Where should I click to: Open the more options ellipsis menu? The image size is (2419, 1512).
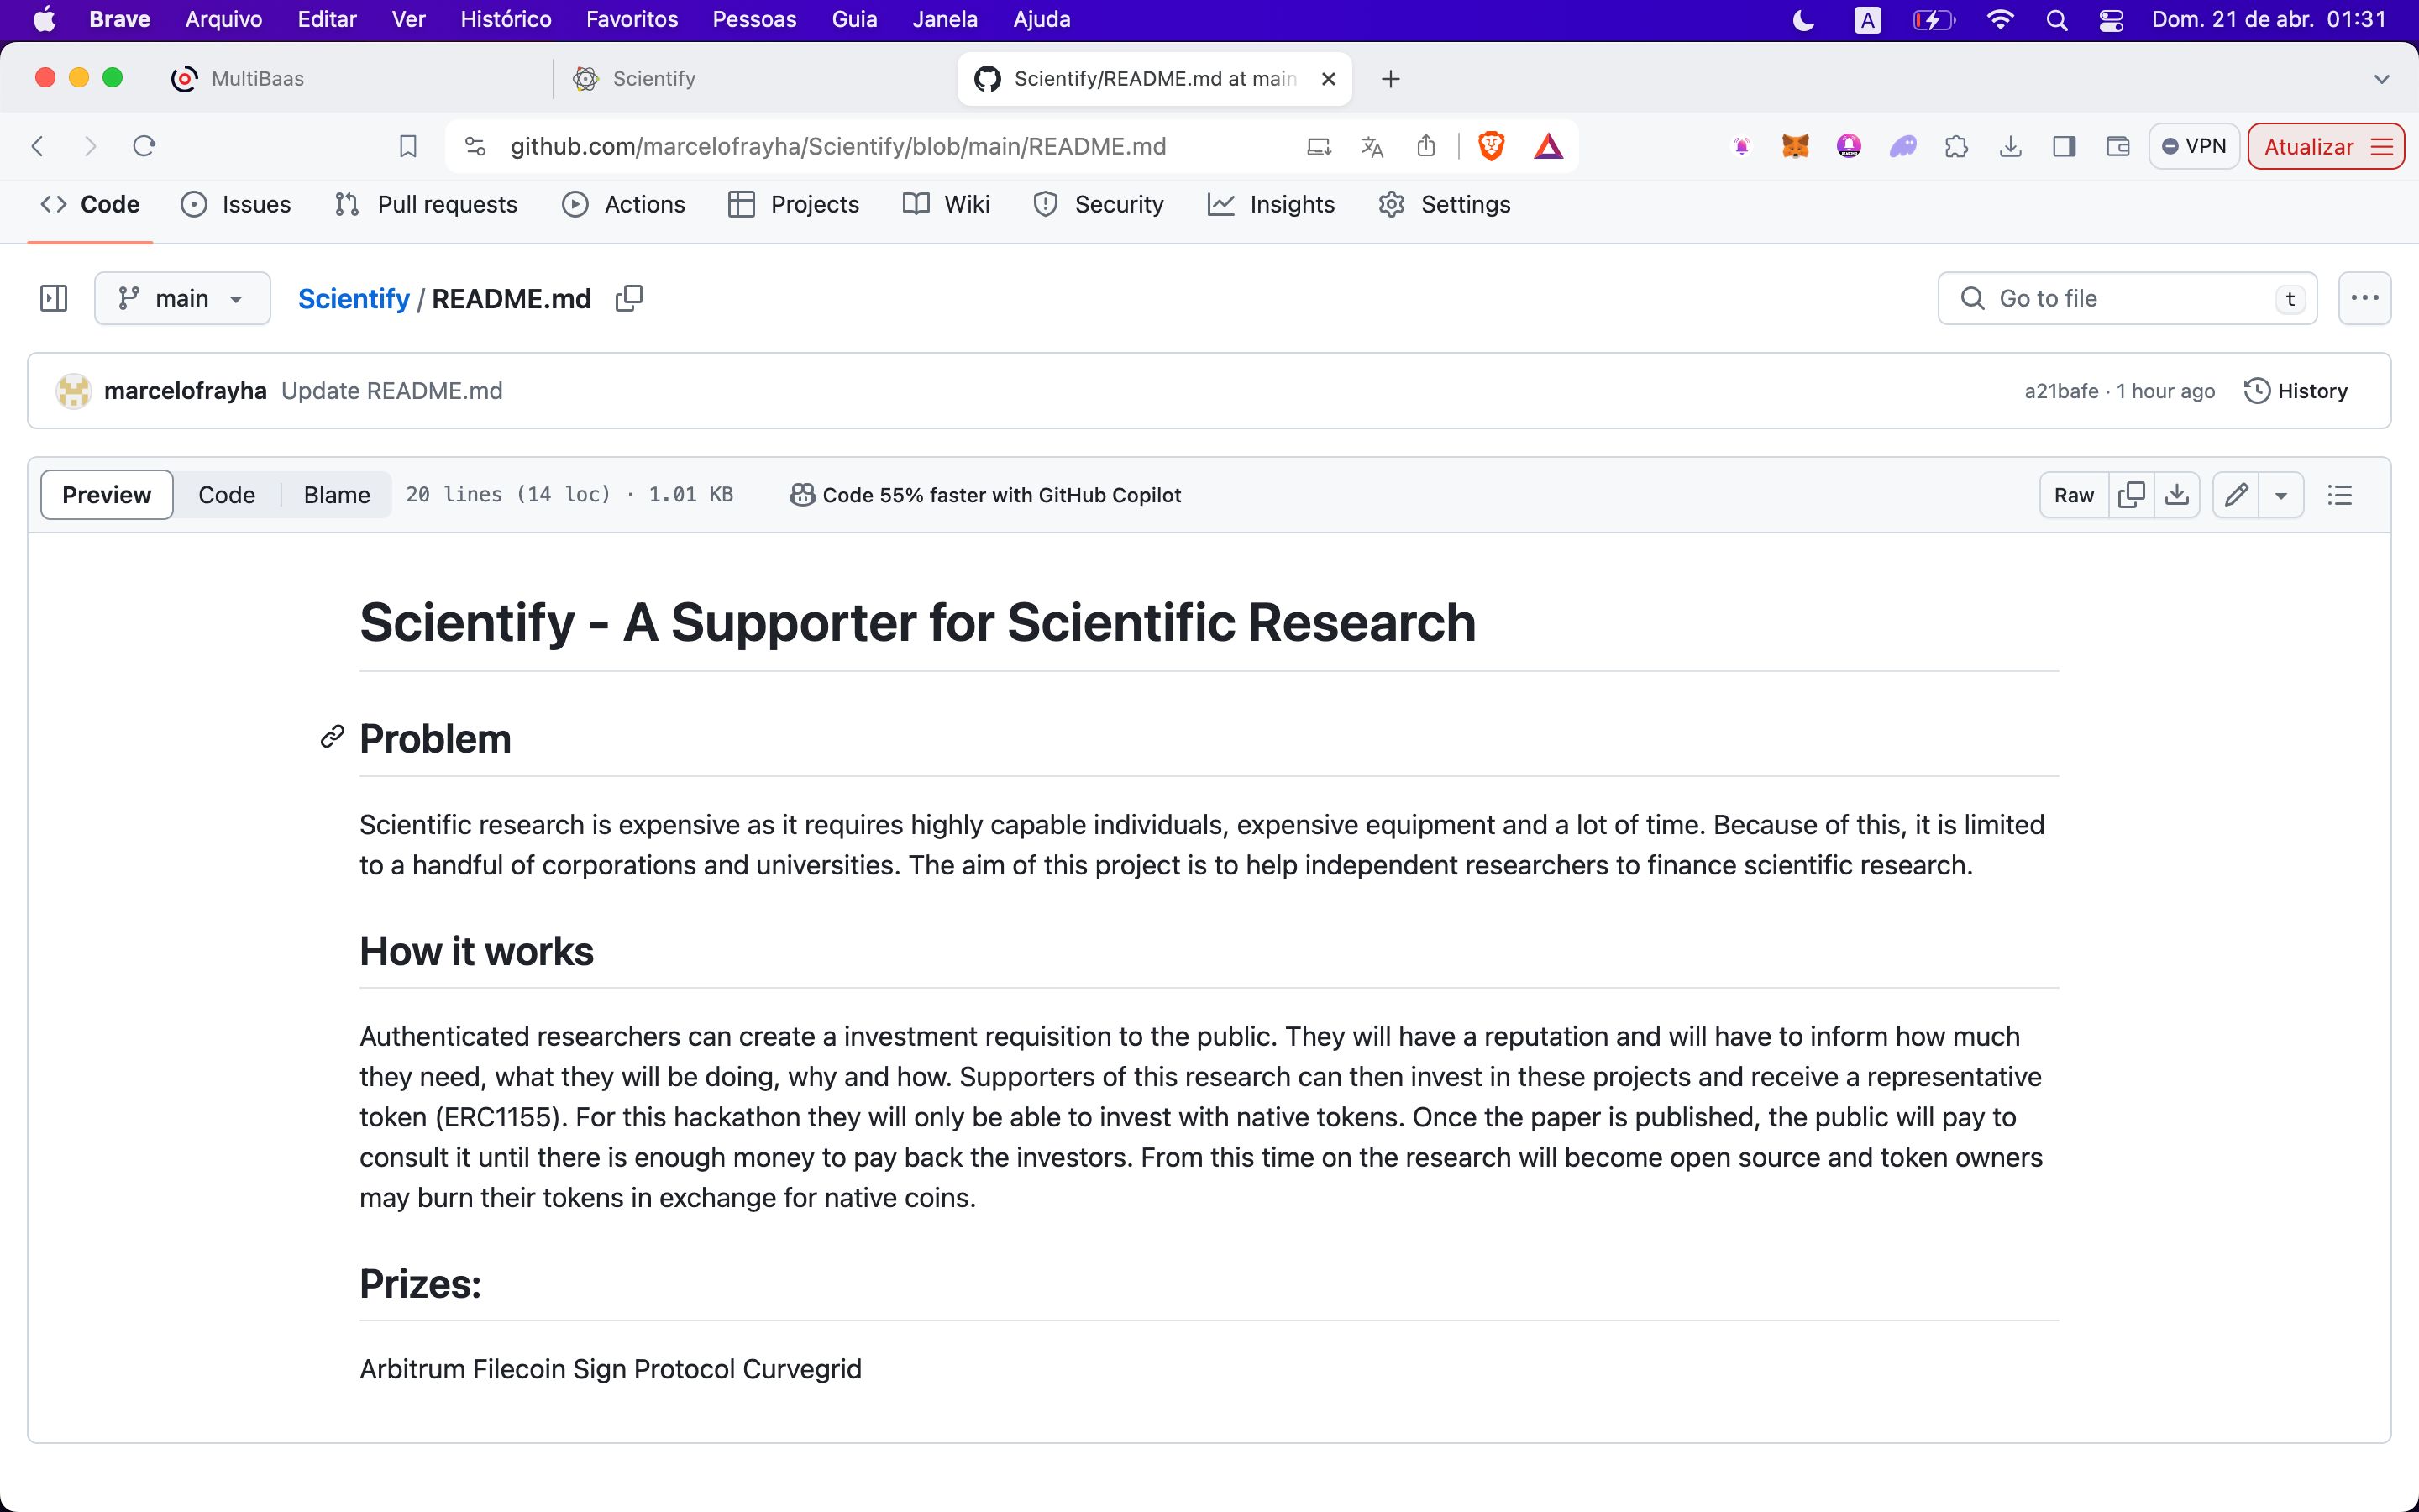tap(2367, 298)
